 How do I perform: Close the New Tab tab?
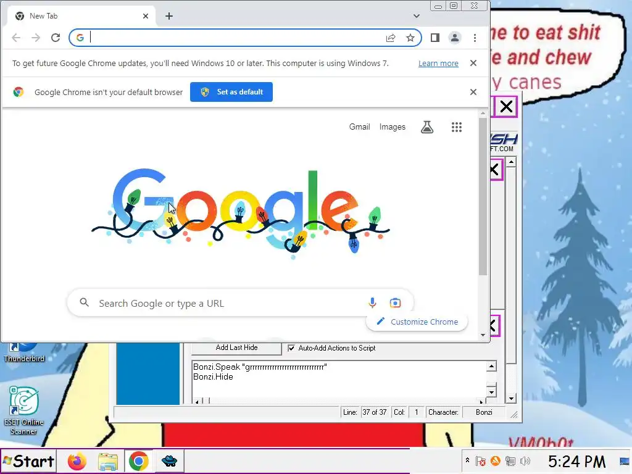(x=146, y=16)
